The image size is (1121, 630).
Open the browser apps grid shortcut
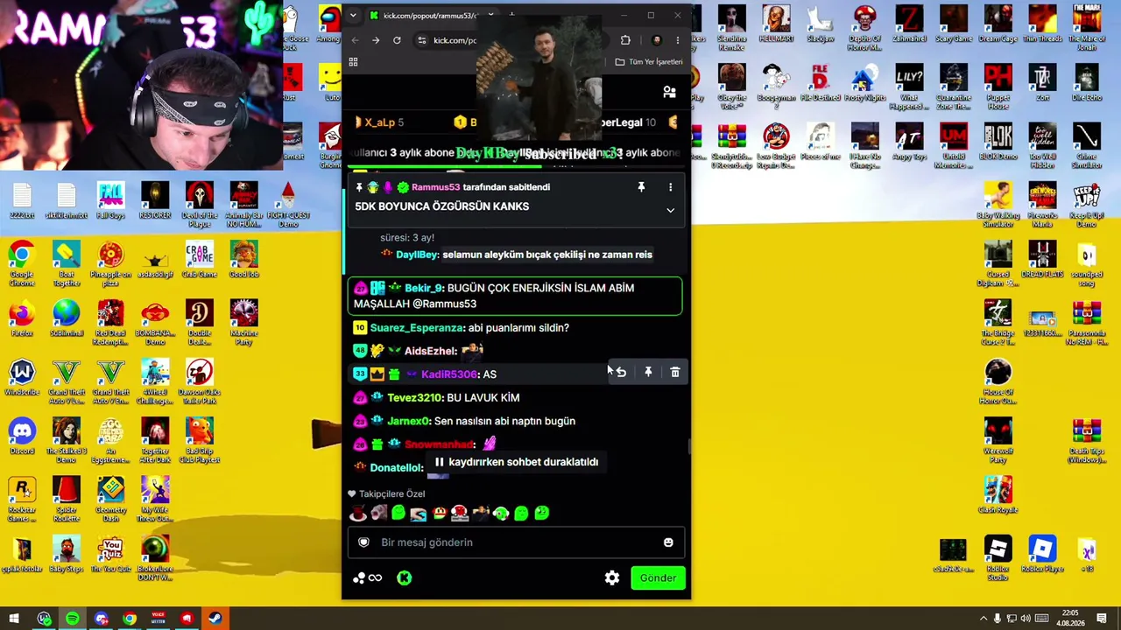click(x=353, y=62)
